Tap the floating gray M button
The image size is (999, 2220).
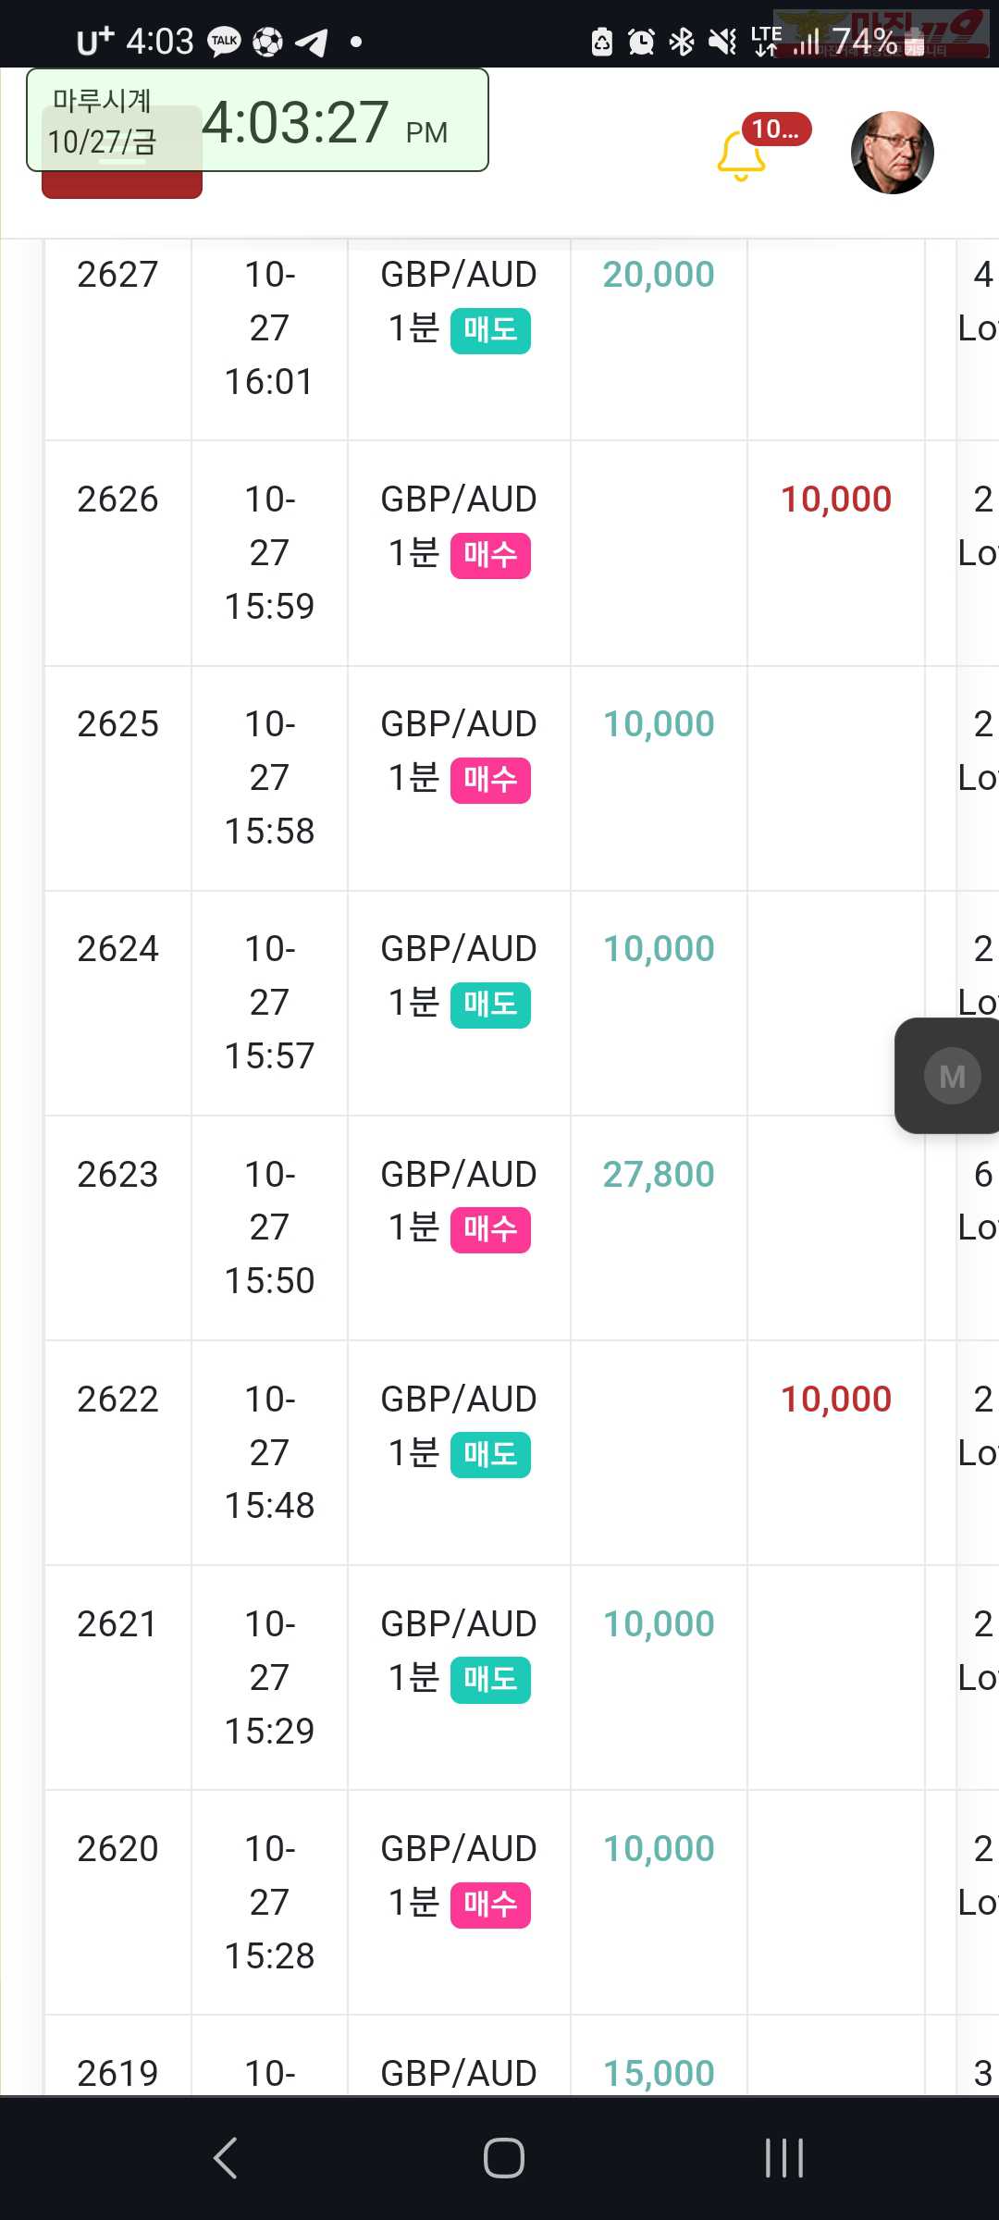coord(952,1076)
